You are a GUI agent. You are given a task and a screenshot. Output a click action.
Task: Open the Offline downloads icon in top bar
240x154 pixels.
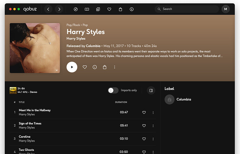click(x=131, y=9)
